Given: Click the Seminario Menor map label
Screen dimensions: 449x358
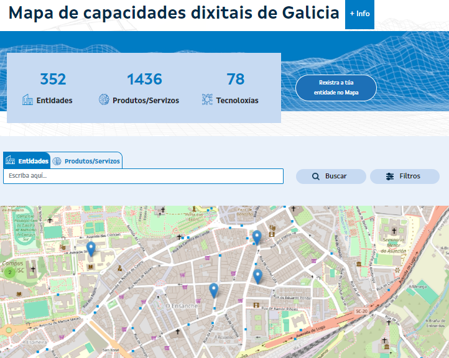Looking at the screenshot, I should [394, 246].
